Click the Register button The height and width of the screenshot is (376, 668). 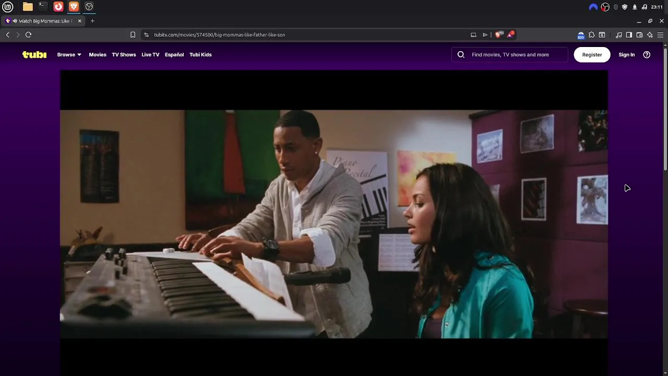click(592, 54)
